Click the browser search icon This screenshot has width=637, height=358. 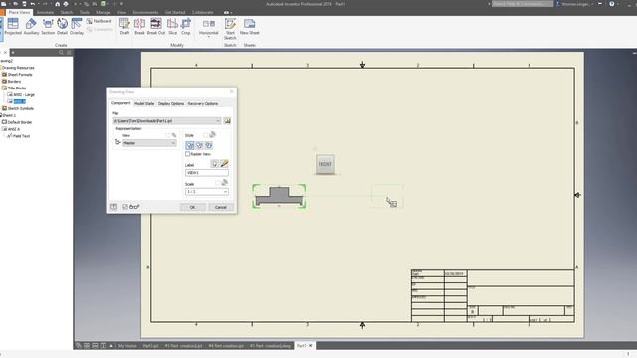[62, 53]
